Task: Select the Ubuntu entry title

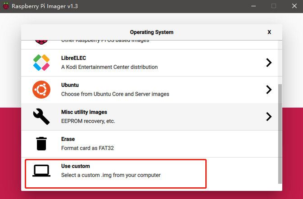Action: [x=70, y=85]
